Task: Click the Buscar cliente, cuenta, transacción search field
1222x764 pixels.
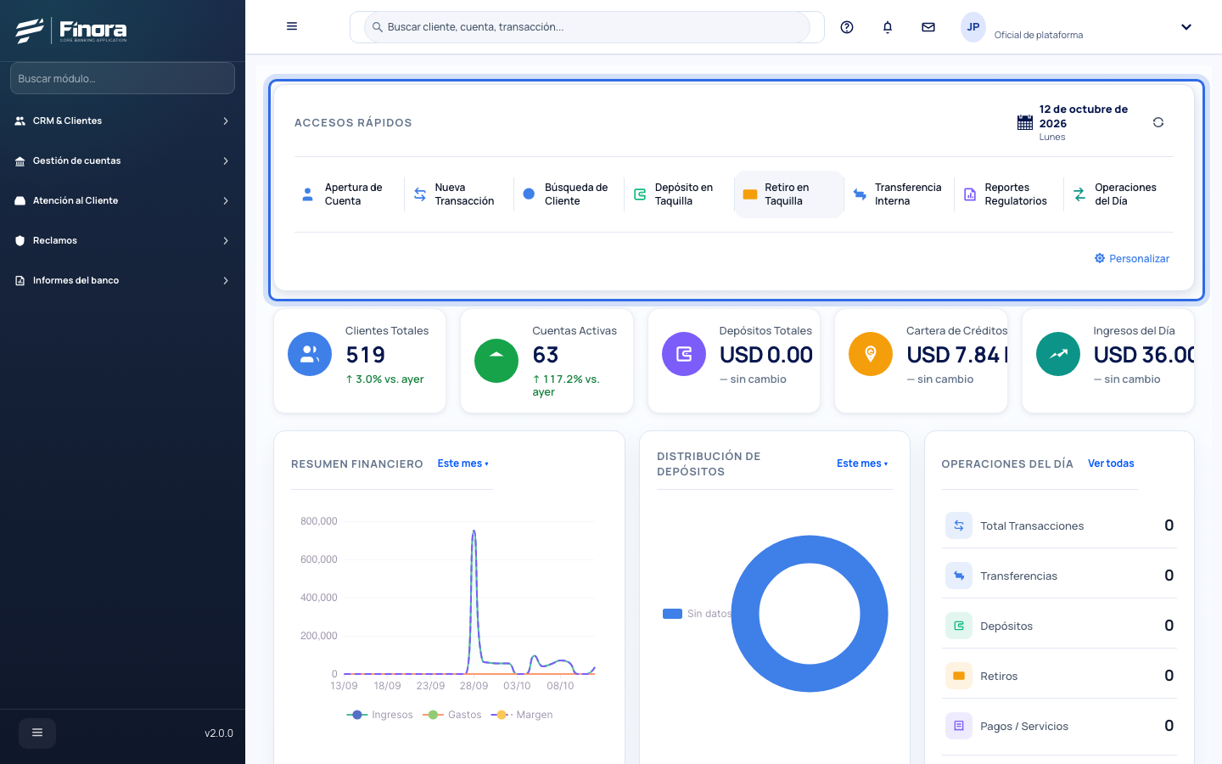Action: pos(587,27)
